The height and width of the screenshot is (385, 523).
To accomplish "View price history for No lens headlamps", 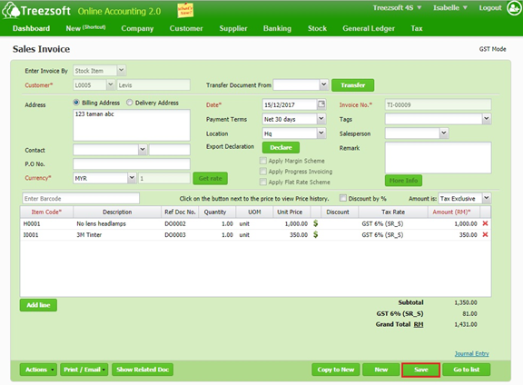I will tap(316, 223).
